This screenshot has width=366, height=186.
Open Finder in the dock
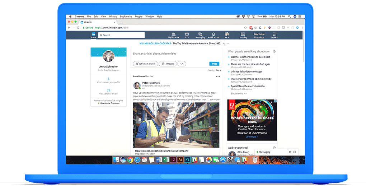pyautogui.click(x=116, y=159)
